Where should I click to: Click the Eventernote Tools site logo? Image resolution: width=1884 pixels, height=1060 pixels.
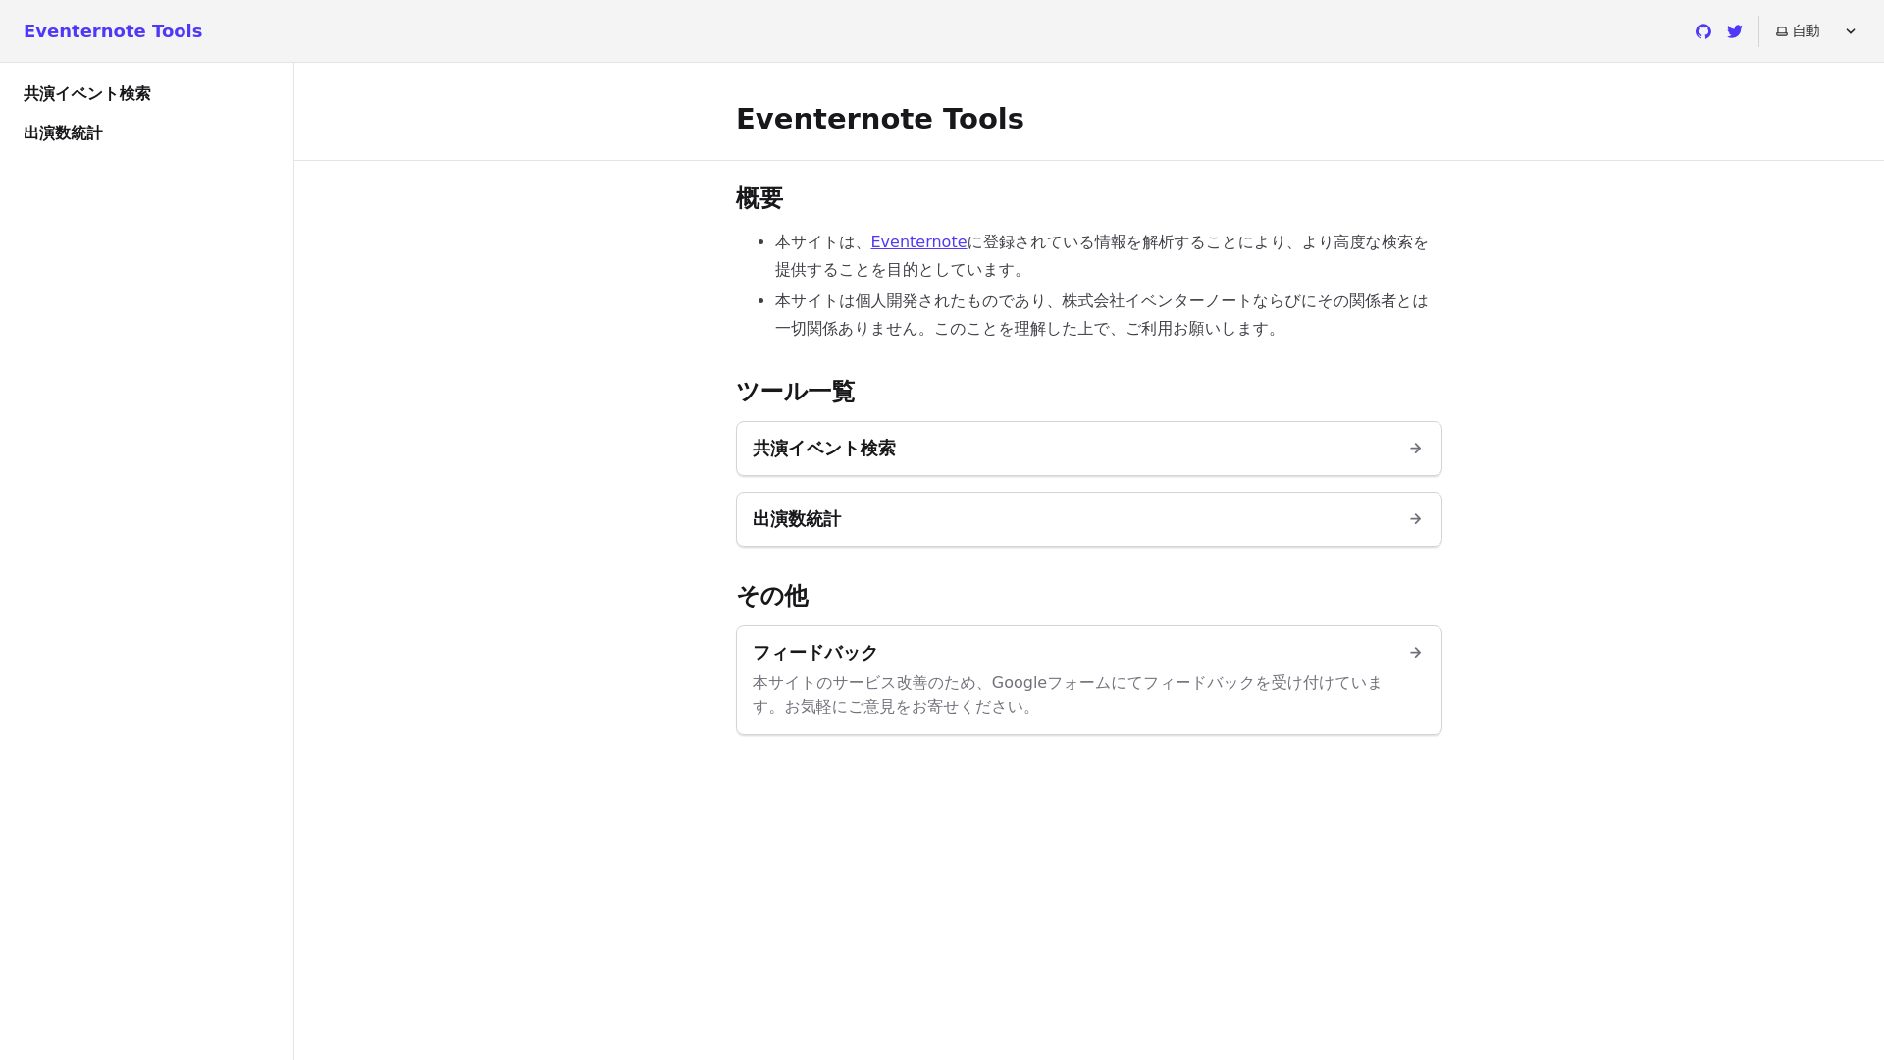pyautogui.click(x=113, y=31)
